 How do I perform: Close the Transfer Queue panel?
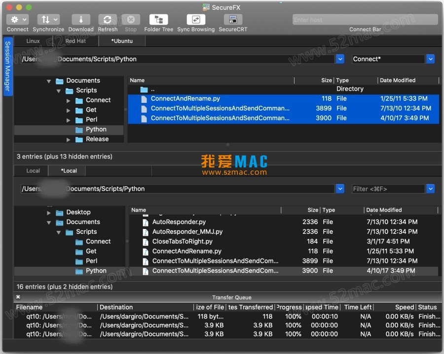(18, 297)
